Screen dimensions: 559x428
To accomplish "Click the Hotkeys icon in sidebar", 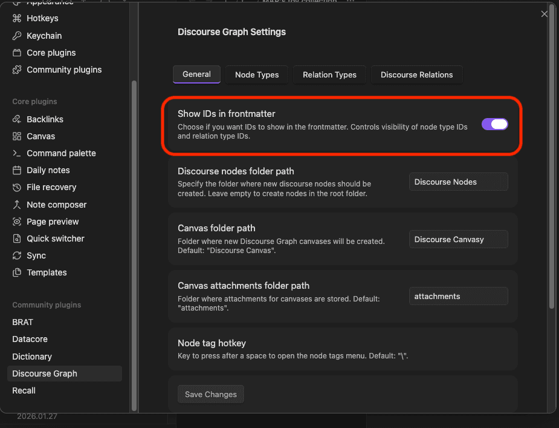I will point(17,19).
